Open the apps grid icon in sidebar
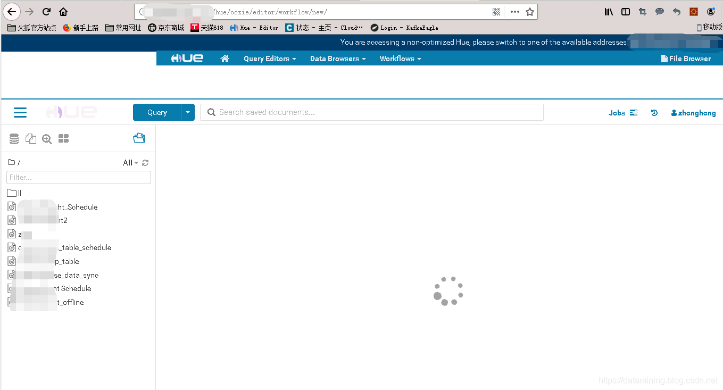Image resolution: width=723 pixels, height=390 pixels. click(x=63, y=139)
